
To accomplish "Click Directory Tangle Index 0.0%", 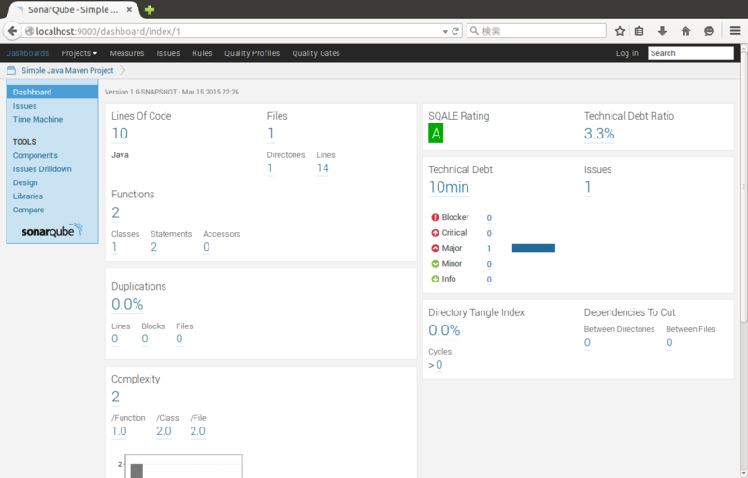I will pos(444,330).
